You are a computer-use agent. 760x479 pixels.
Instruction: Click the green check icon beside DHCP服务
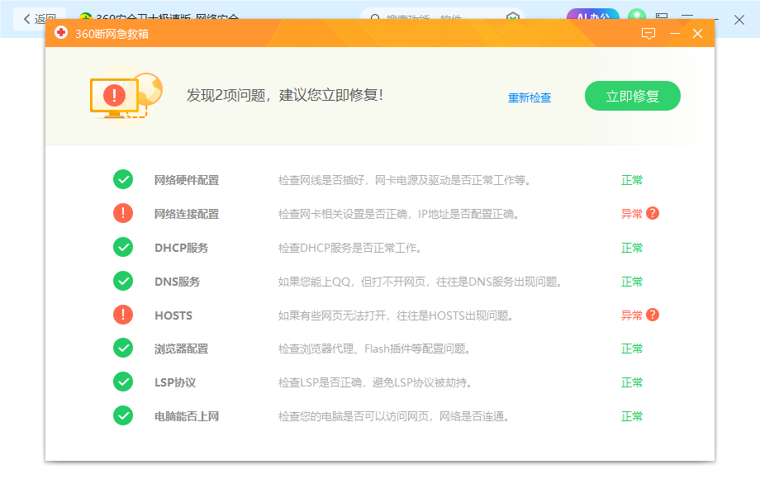[123, 247]
